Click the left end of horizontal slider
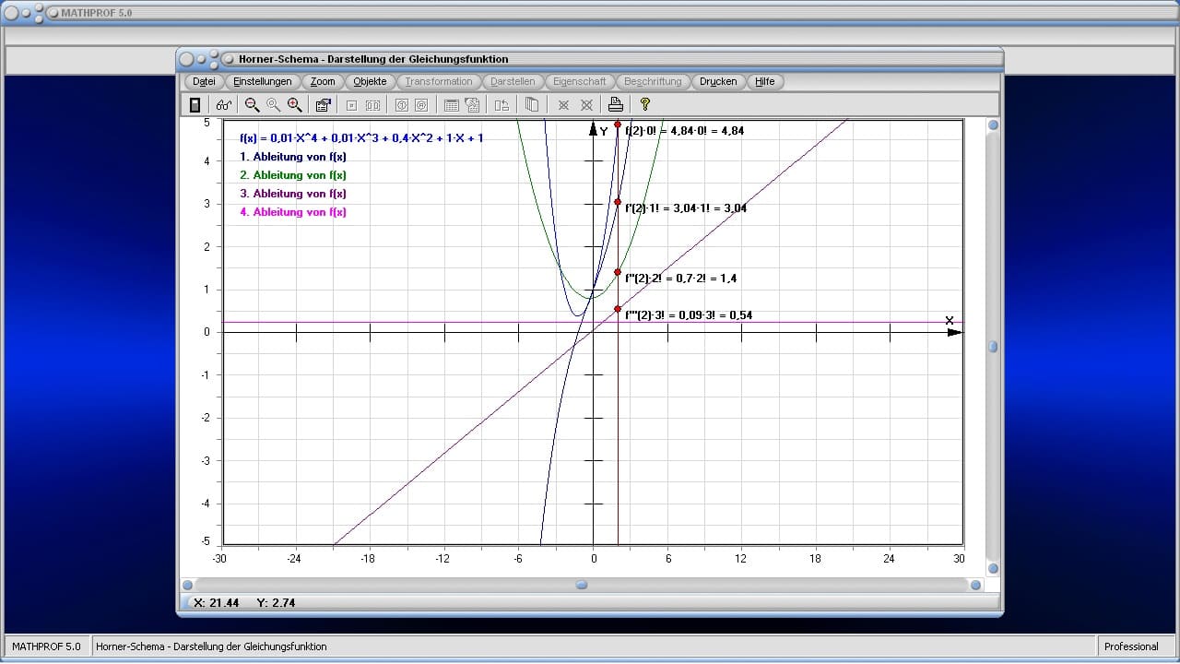The image size is (1180, 664). (x=188, y=585)
